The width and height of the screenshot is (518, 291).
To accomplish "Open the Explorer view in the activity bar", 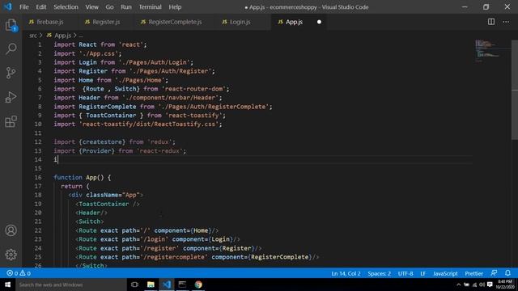I will click(x=11, y=25).
